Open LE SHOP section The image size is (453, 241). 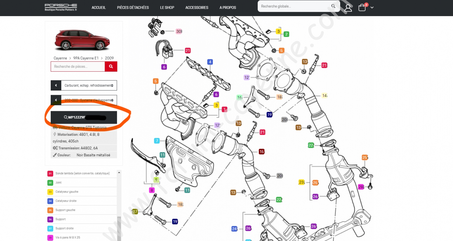[167, 8]
